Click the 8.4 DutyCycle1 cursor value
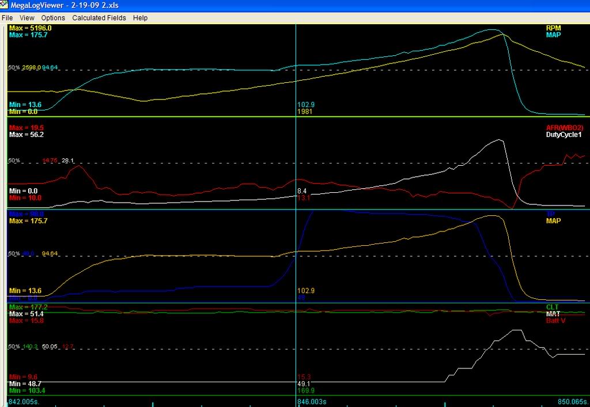Image resolution: width=590 pixels, height=407 pixels. pyautogui.click(x=302, y=191)
